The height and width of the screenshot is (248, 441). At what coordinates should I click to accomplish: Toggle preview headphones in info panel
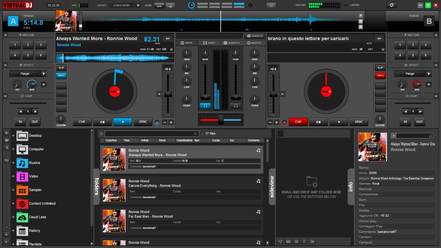430,136
